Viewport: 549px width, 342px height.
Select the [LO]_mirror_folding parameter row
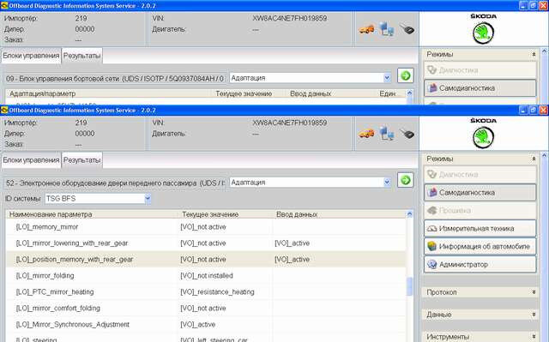pos(206,275)
